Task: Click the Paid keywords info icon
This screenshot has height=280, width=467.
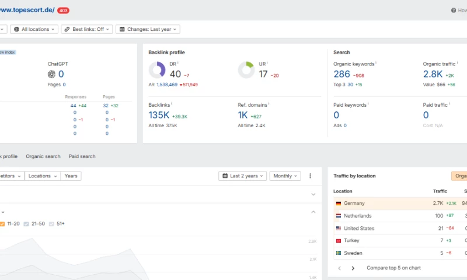Action: point(368,104)
